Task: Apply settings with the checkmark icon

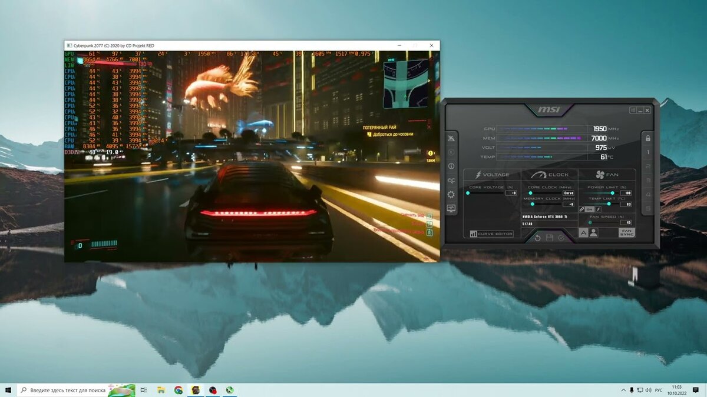Action: [x=561, y=238]
